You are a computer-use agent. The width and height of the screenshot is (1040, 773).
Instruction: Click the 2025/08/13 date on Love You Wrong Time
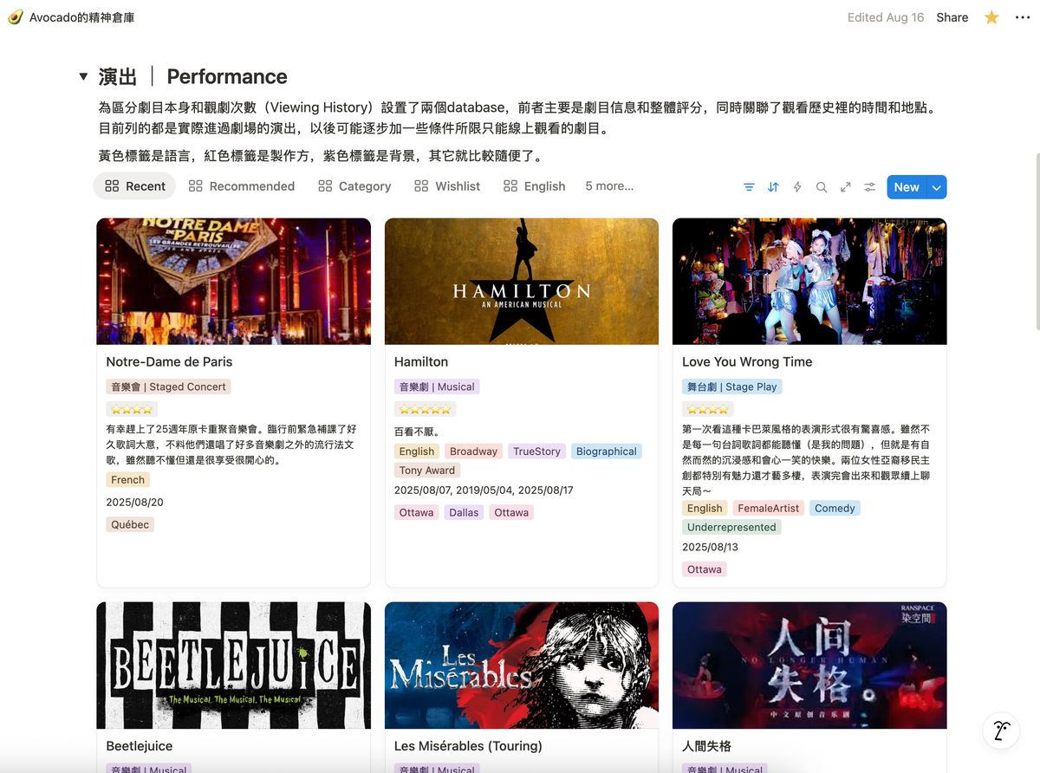tap(711, 547)
